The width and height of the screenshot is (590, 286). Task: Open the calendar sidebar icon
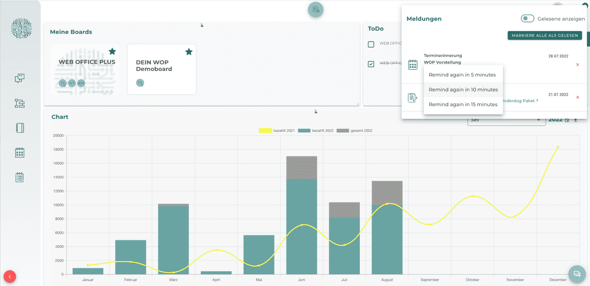(19, 152)
